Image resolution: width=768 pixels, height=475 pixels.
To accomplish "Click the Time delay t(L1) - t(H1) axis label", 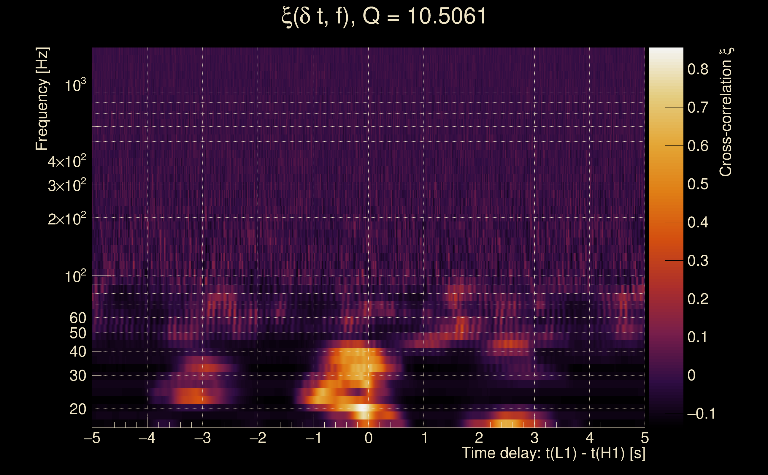I will [553, 453].
